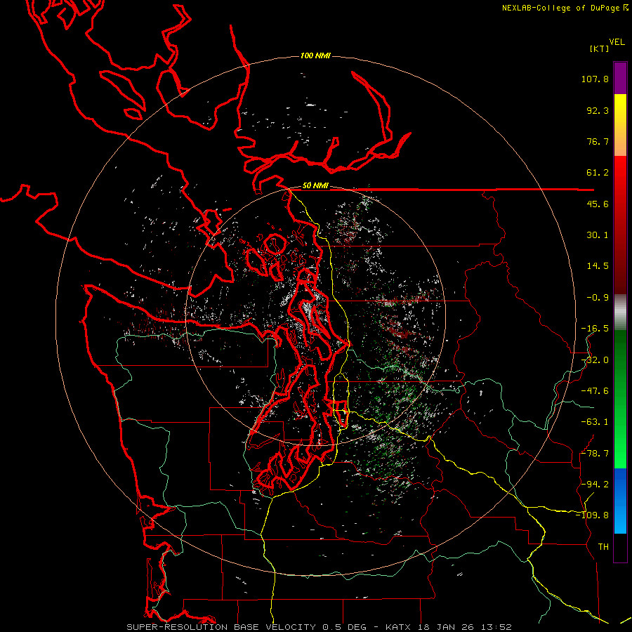Click the 76.7 velocity scale value
Image resolution: width=632 pixels, height=632 pixels.
pos(598,141)
